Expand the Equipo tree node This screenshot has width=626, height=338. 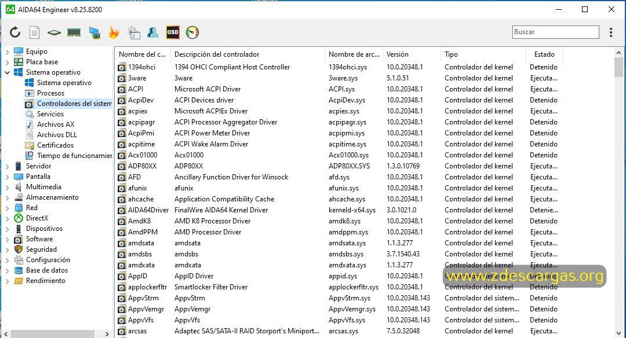click(x=7, y=52)
